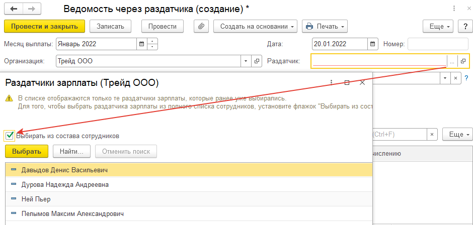Click 'Провести и закрыть' button
Screen dimensions: 473x225
[44, 26]
